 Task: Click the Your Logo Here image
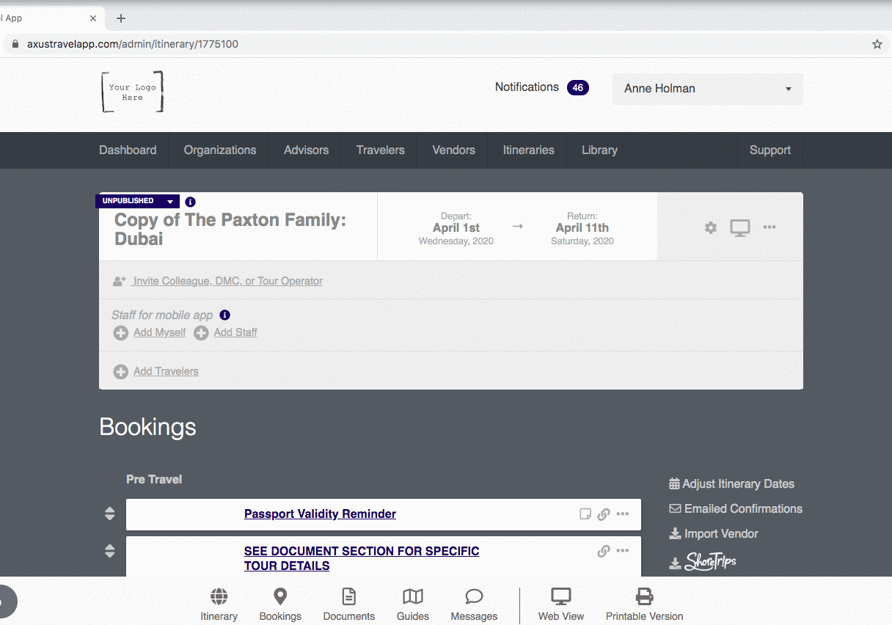[x=132, y=92]
